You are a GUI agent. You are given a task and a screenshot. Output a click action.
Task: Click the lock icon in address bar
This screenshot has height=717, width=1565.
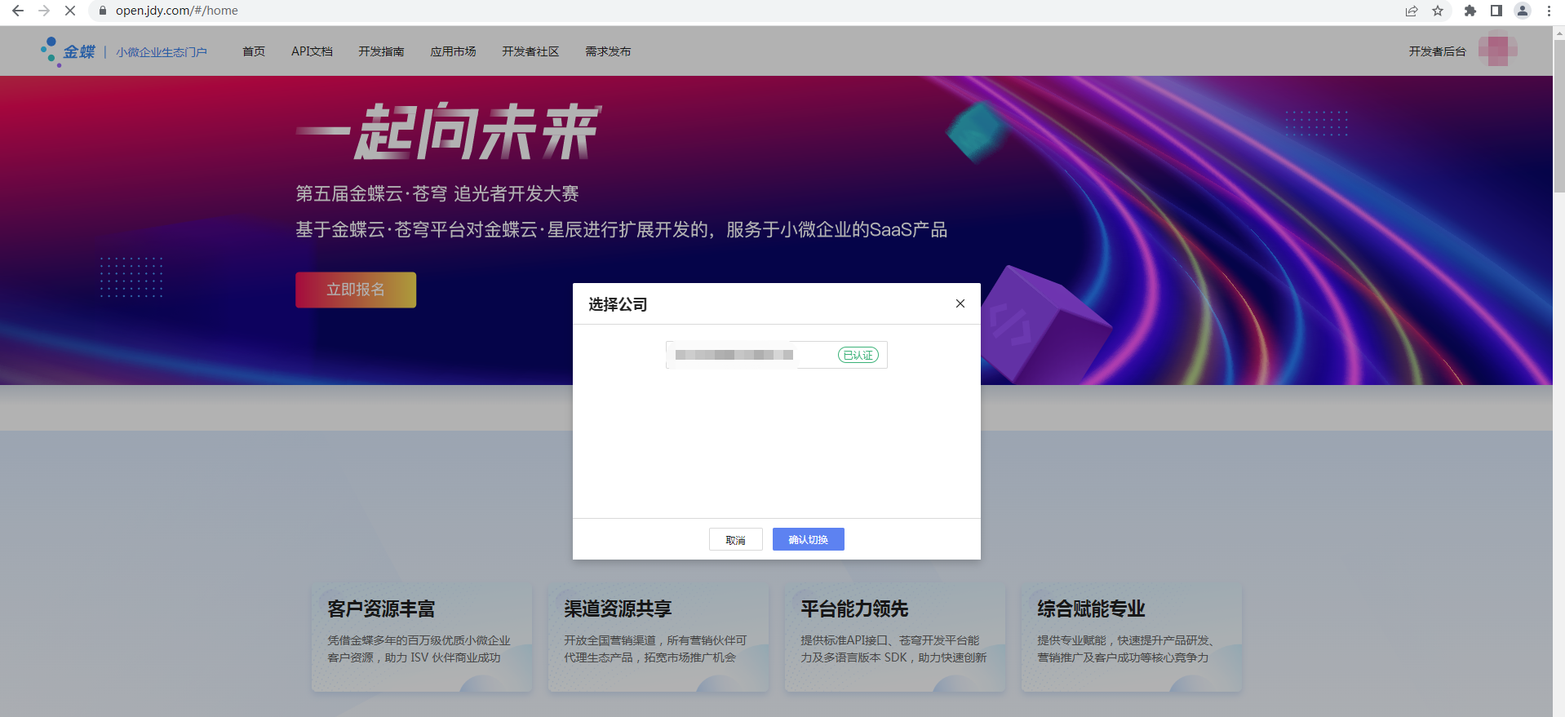point(103,11)
